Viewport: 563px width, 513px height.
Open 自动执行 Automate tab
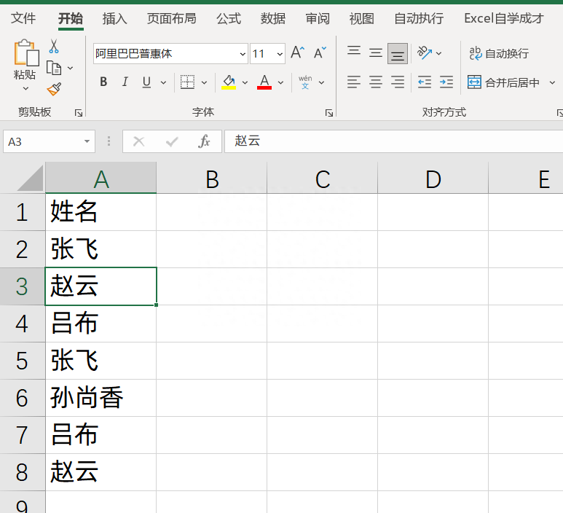click(x=419, y=18)
